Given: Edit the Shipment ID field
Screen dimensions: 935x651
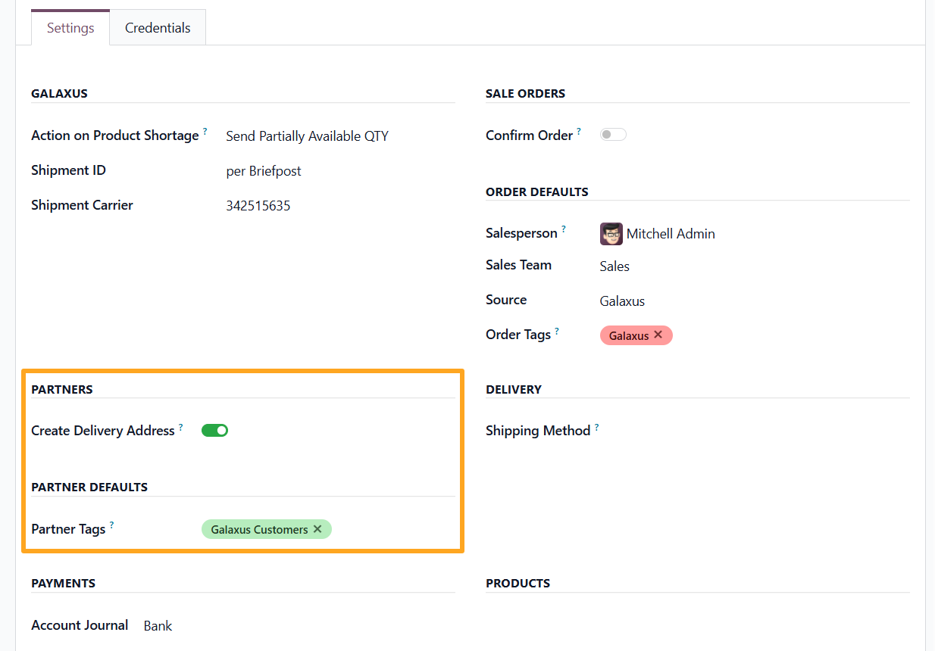Looking at the screenshot, I should (x=339, y=171).
